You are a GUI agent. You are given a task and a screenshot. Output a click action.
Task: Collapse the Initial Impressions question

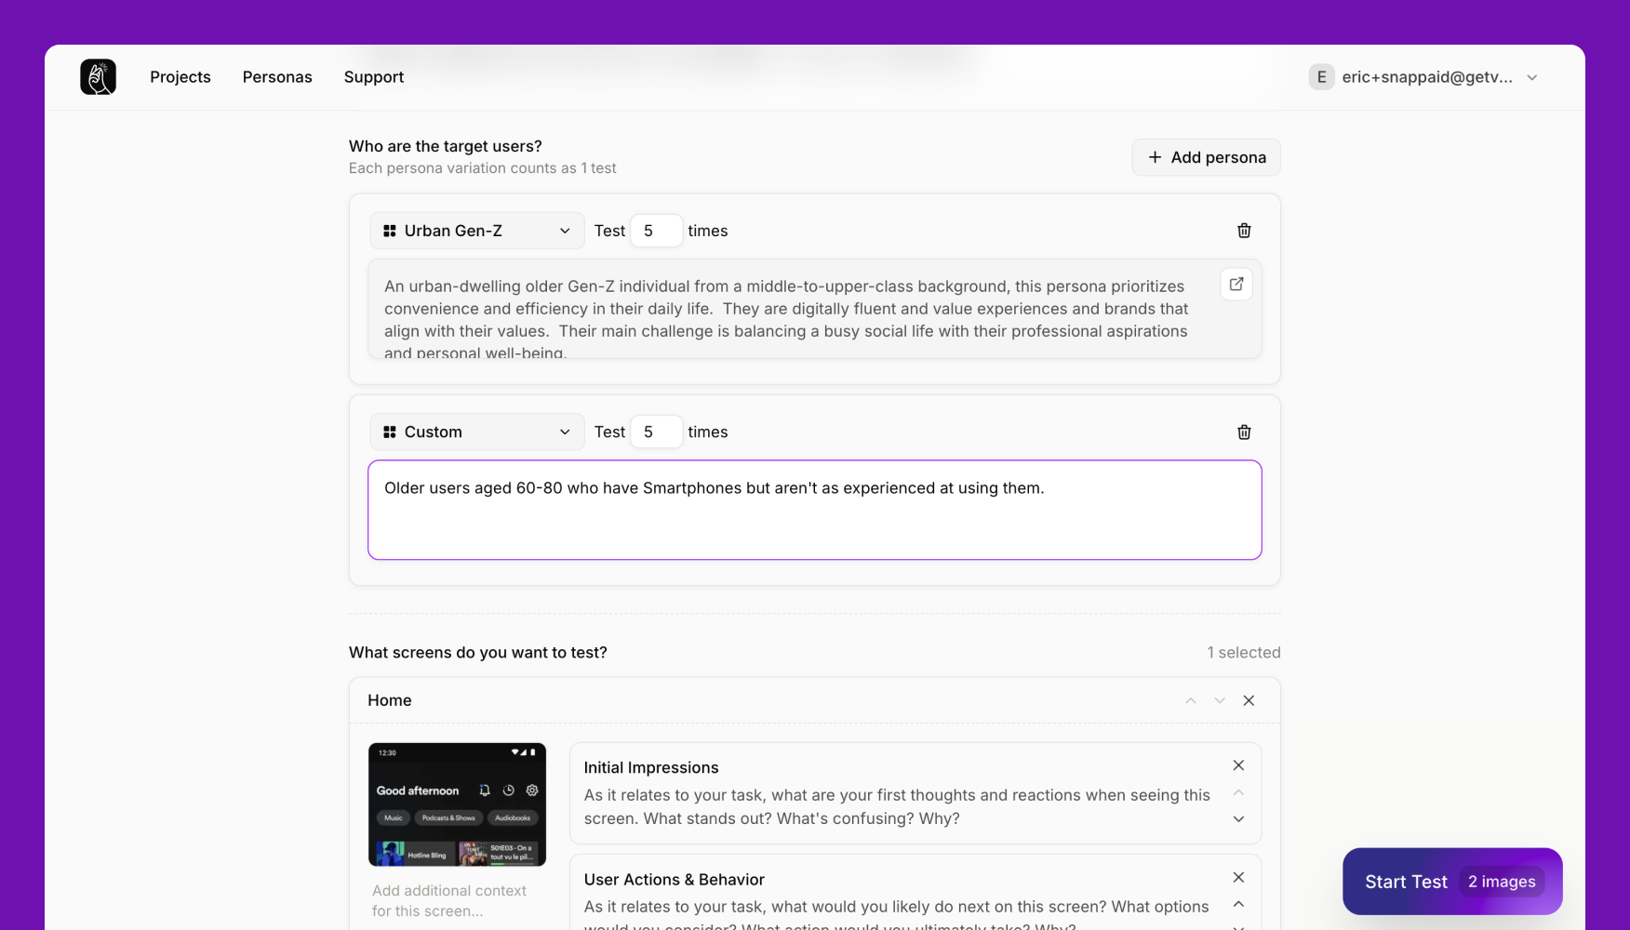[x=1238, y=791]
